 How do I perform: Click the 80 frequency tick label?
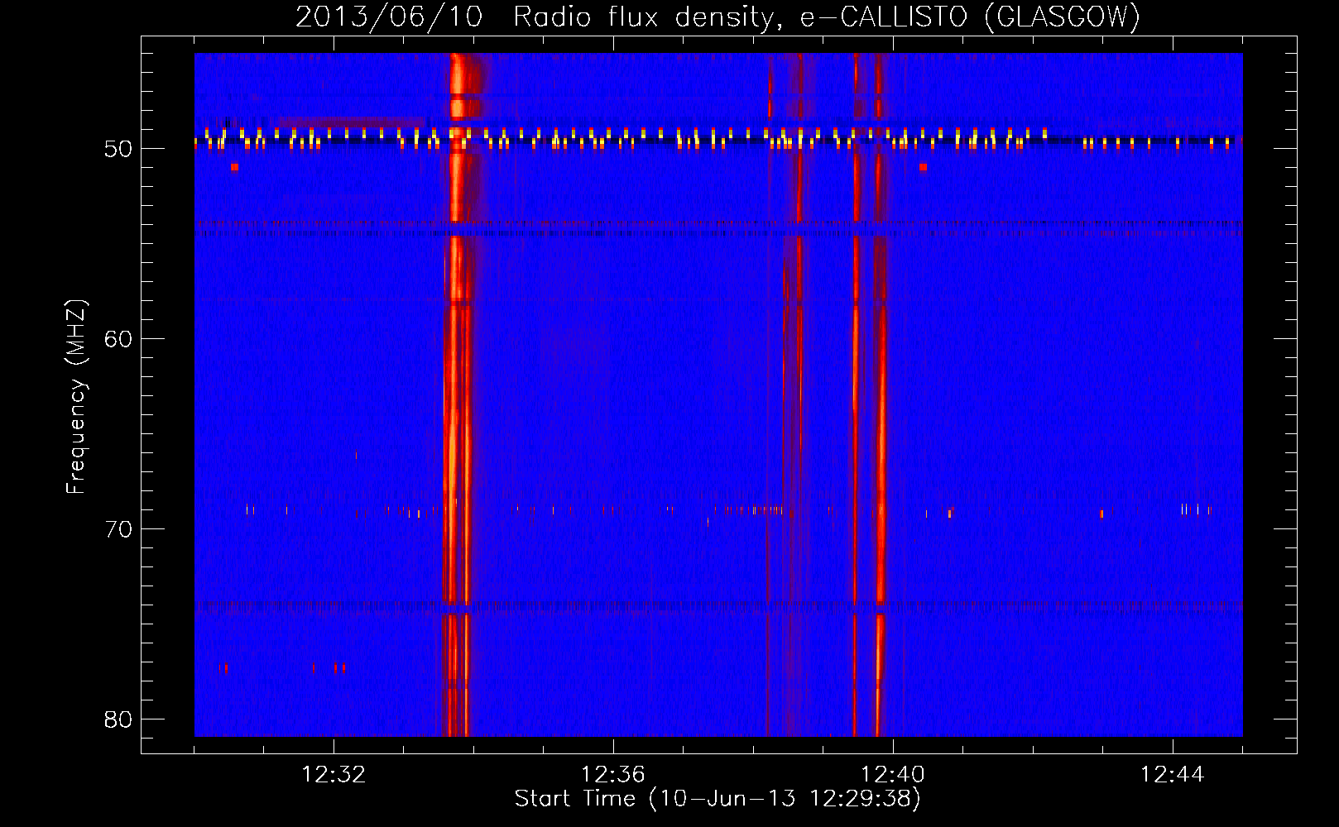point(118,719)
